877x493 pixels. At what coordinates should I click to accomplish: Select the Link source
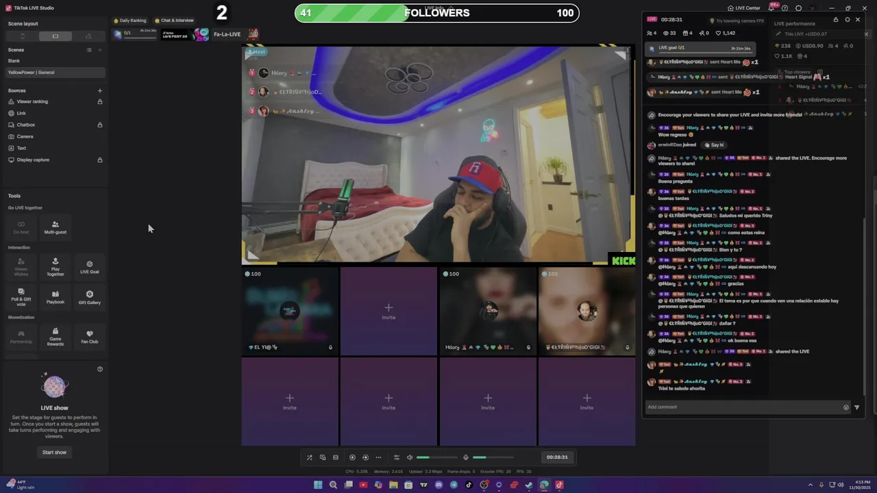click(55, 113)
